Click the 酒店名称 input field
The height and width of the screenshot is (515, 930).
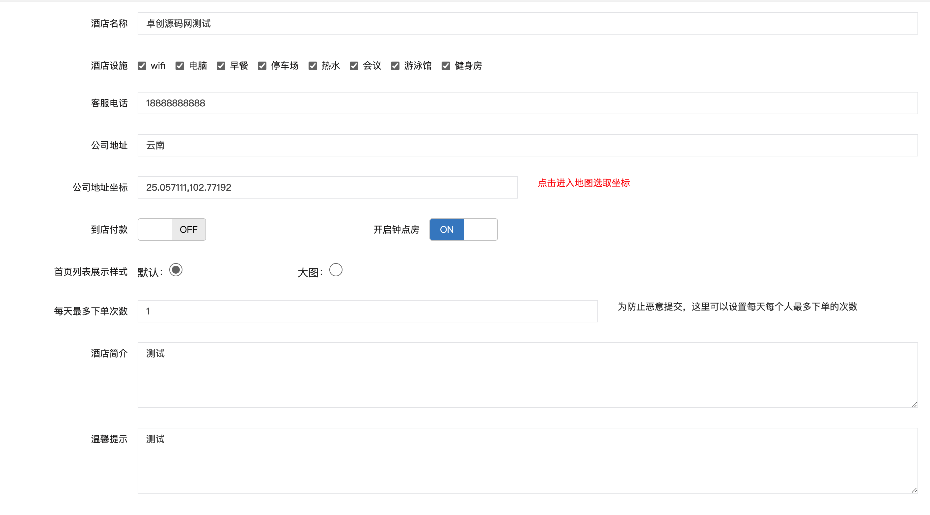pos(528,23)
